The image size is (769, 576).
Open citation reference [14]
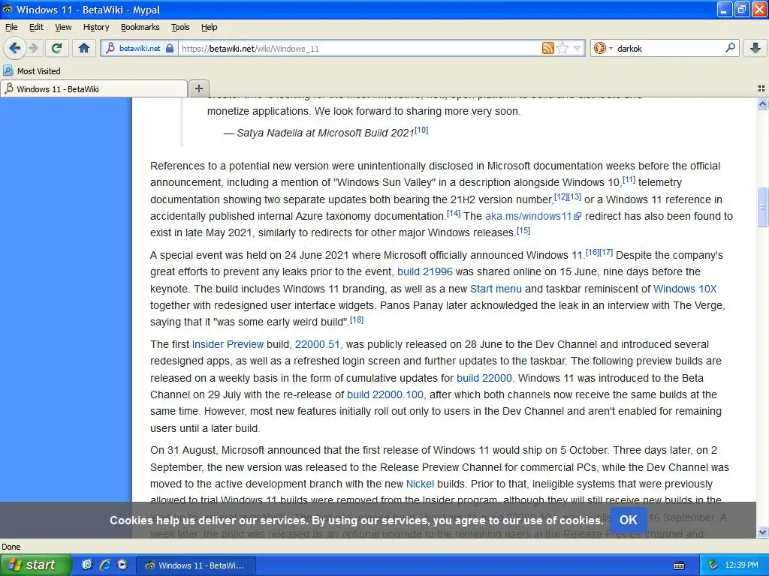click(454, 213)
